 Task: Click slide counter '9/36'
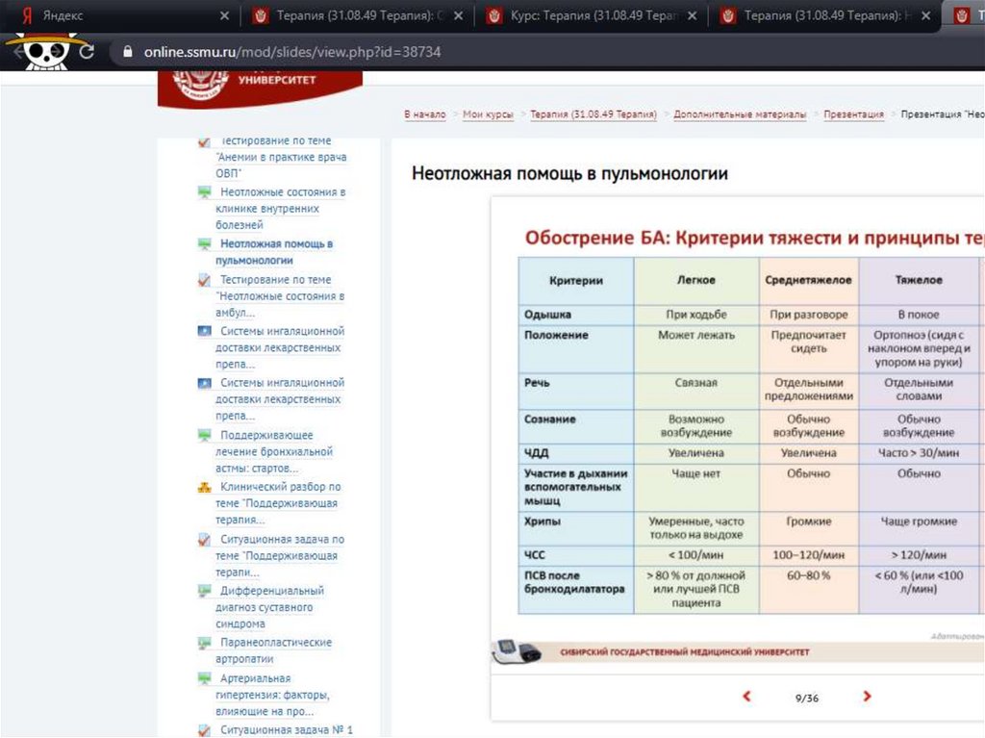(x=807, y=698)
